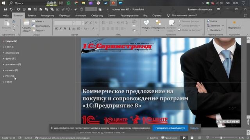Open ribbon display options icon
Image resolution: width=250 pixels, height=140 pixels.
tap(218, 9)
